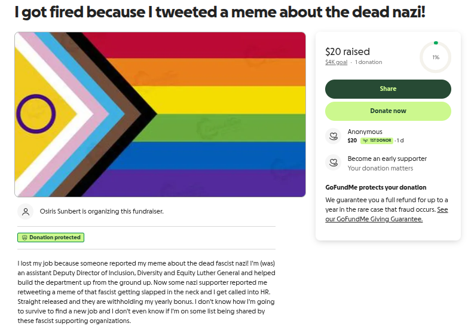The image size is (468, 329).
Task: Open the progress pride flag campaign image
Action: [160, 114]
